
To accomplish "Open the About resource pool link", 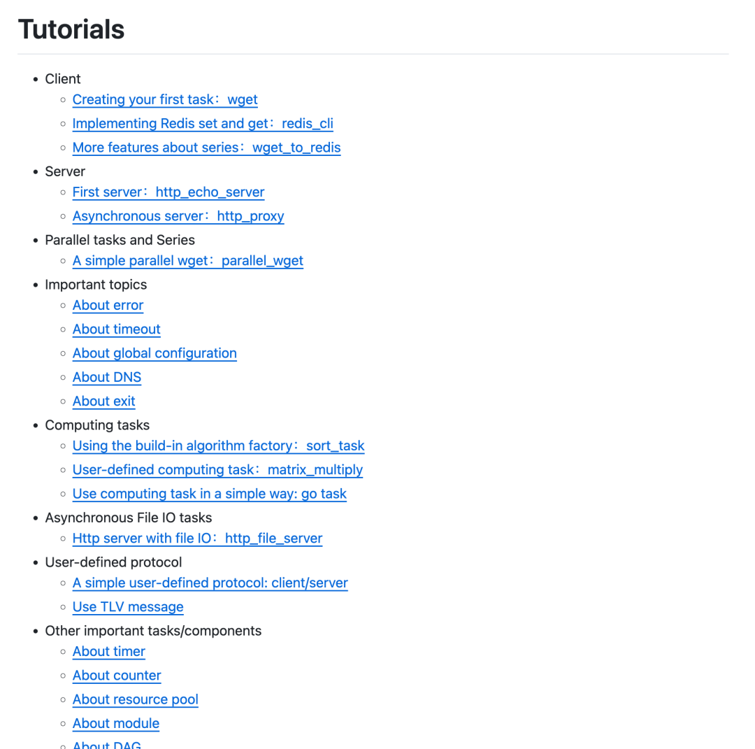I will [x=136, y=700].
